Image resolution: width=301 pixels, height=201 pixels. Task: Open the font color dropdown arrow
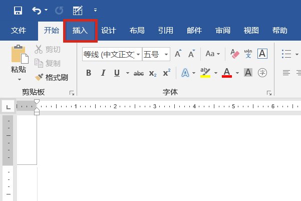237,73
